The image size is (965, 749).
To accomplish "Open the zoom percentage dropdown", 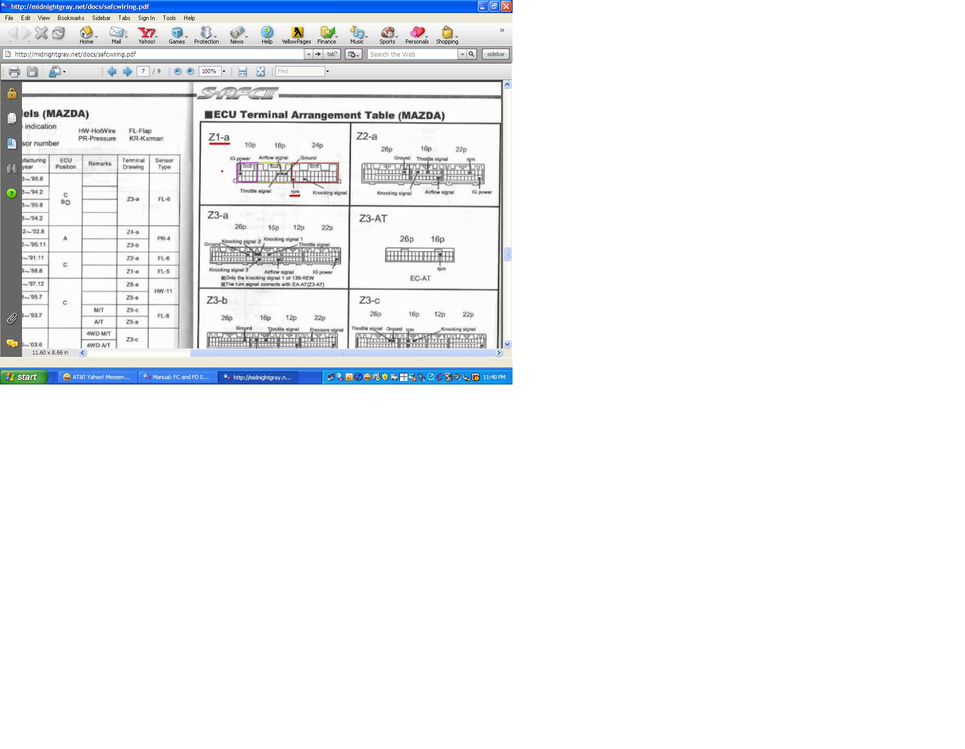I will point(224,72).
